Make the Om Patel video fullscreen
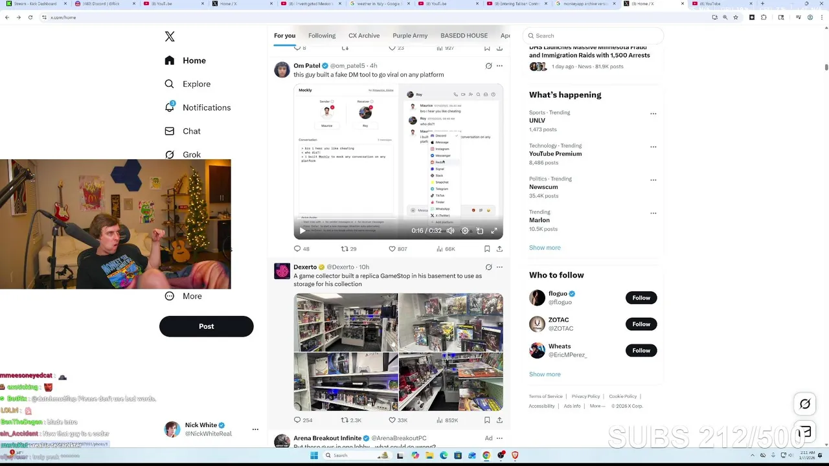This screenshot has width=829, height=466. point(494,230)
